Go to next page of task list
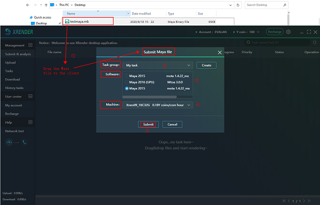This screenshot has height=205, width=320. tap(304, 201)
